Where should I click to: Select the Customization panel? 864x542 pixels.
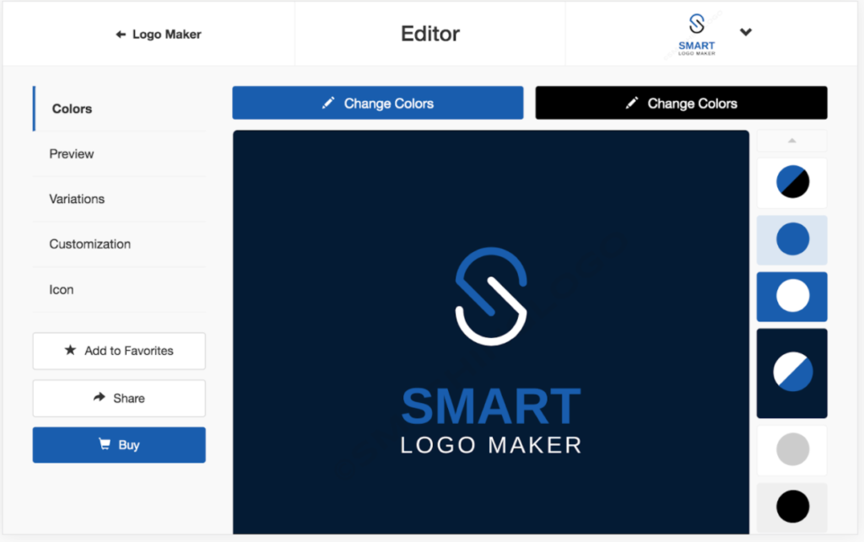[89, 244]
